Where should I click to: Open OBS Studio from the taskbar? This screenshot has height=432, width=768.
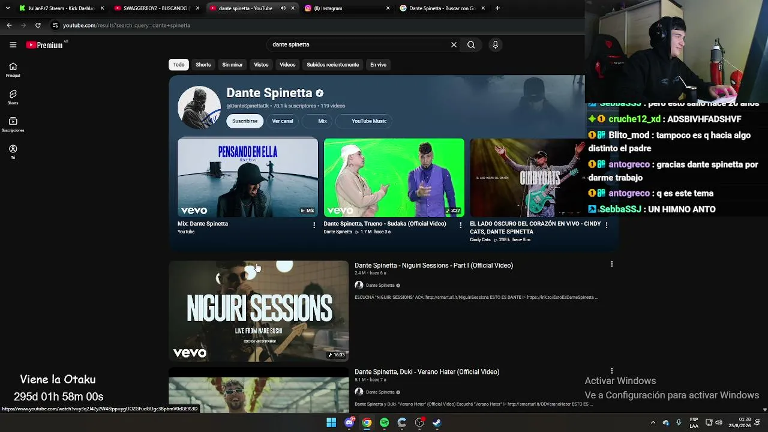click(x=419, y=422)
